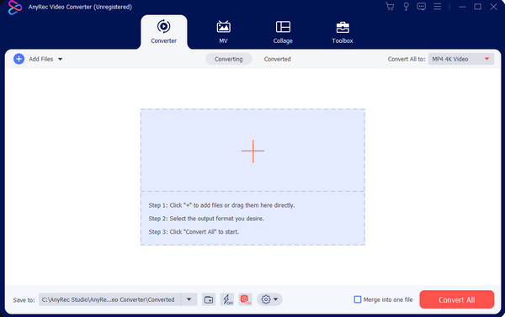Screen dimensions: 505x317
Task: Click the Step 3 Convert All instruction
Action: pos(194,232)
